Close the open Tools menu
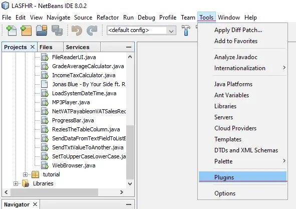The width and height of the screenshot is (296, 209). click(206, 18)
